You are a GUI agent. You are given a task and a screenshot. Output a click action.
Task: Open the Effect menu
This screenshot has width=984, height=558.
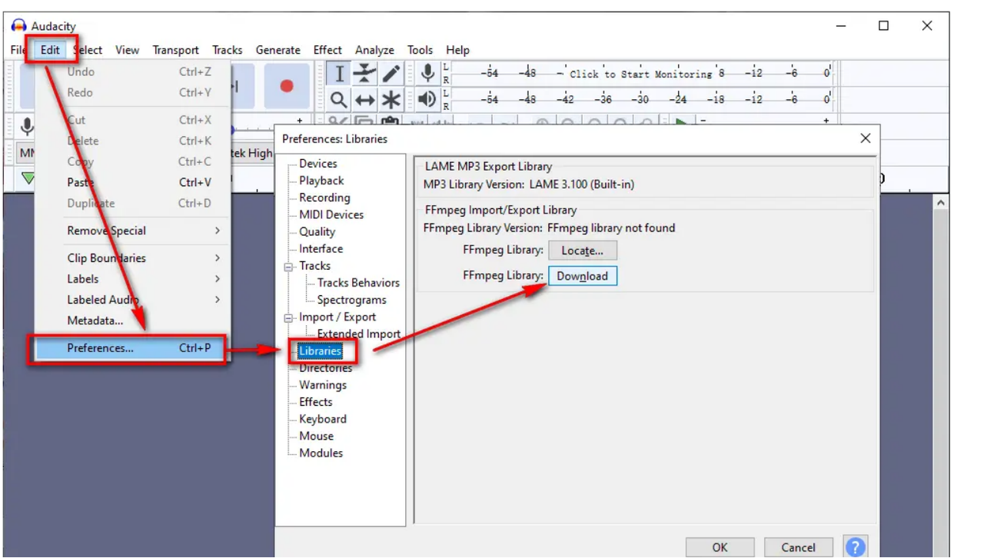(x=327, y=50)
